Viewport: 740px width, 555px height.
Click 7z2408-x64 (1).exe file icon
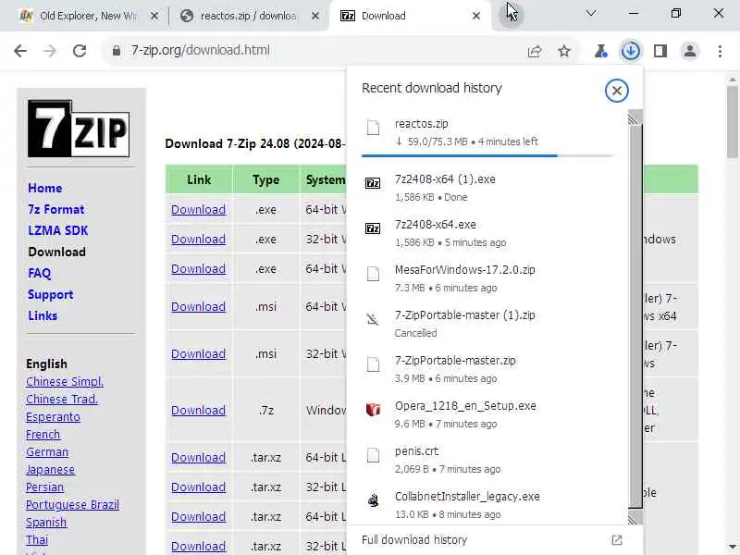coord(373,182)
